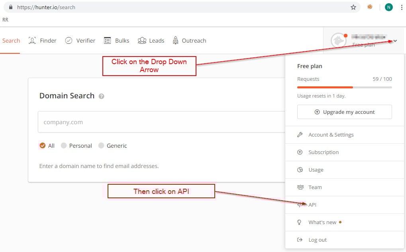Open the browser three-dot menu
Image resolution: width=406 pixels, height=252 pixels.
tap(401, 7)
